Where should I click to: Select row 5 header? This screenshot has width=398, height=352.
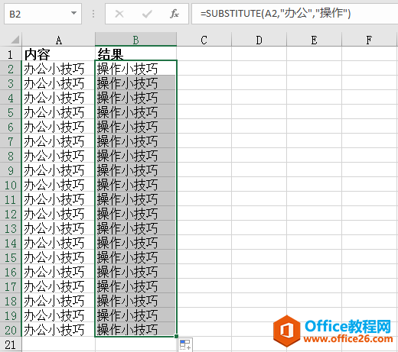(11, 111)
